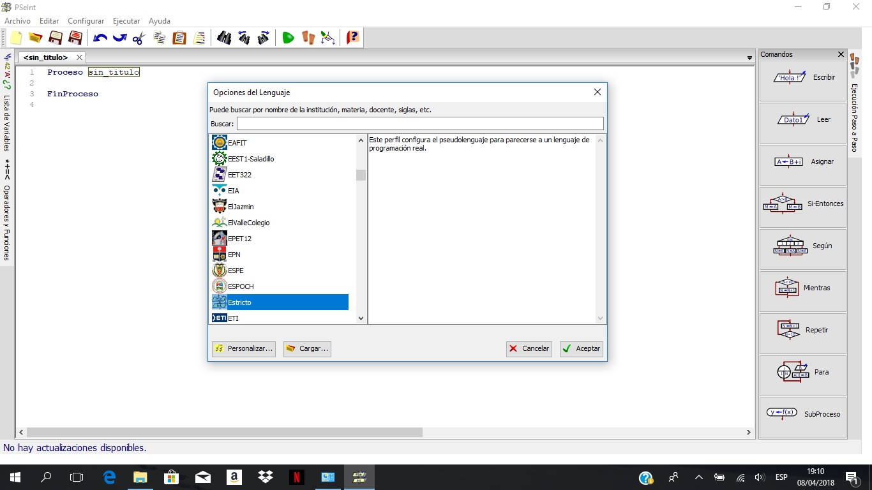Viewport: 872px width, 490px height.
Task: Click the Find next binoculars icon
Action: [264, 38]
